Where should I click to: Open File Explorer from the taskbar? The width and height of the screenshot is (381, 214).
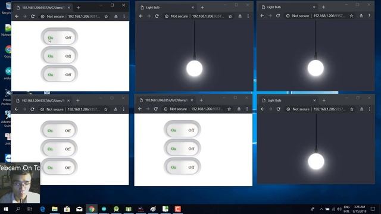pyautogui.click(x=55, y=209)
